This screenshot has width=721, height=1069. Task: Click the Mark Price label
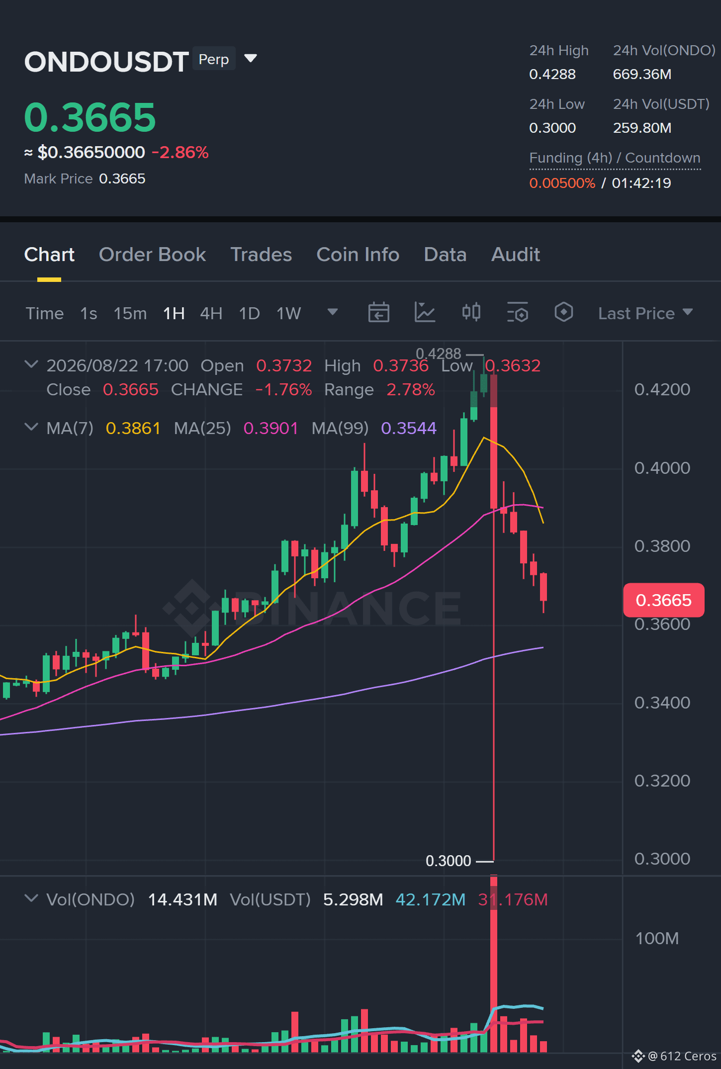coord(58,178)
